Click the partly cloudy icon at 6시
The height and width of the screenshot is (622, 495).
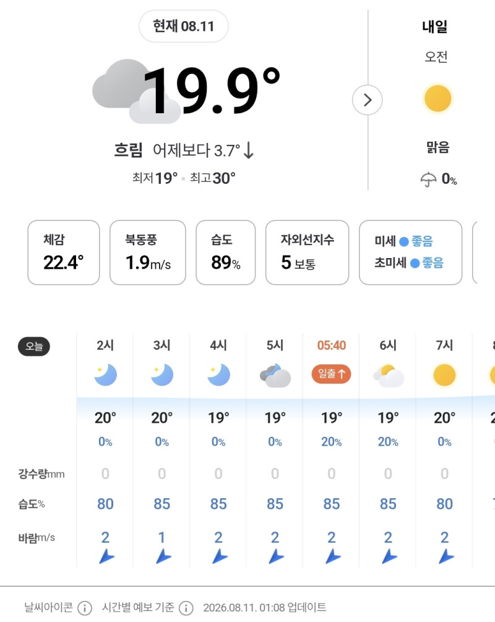[x=389, y=376]
